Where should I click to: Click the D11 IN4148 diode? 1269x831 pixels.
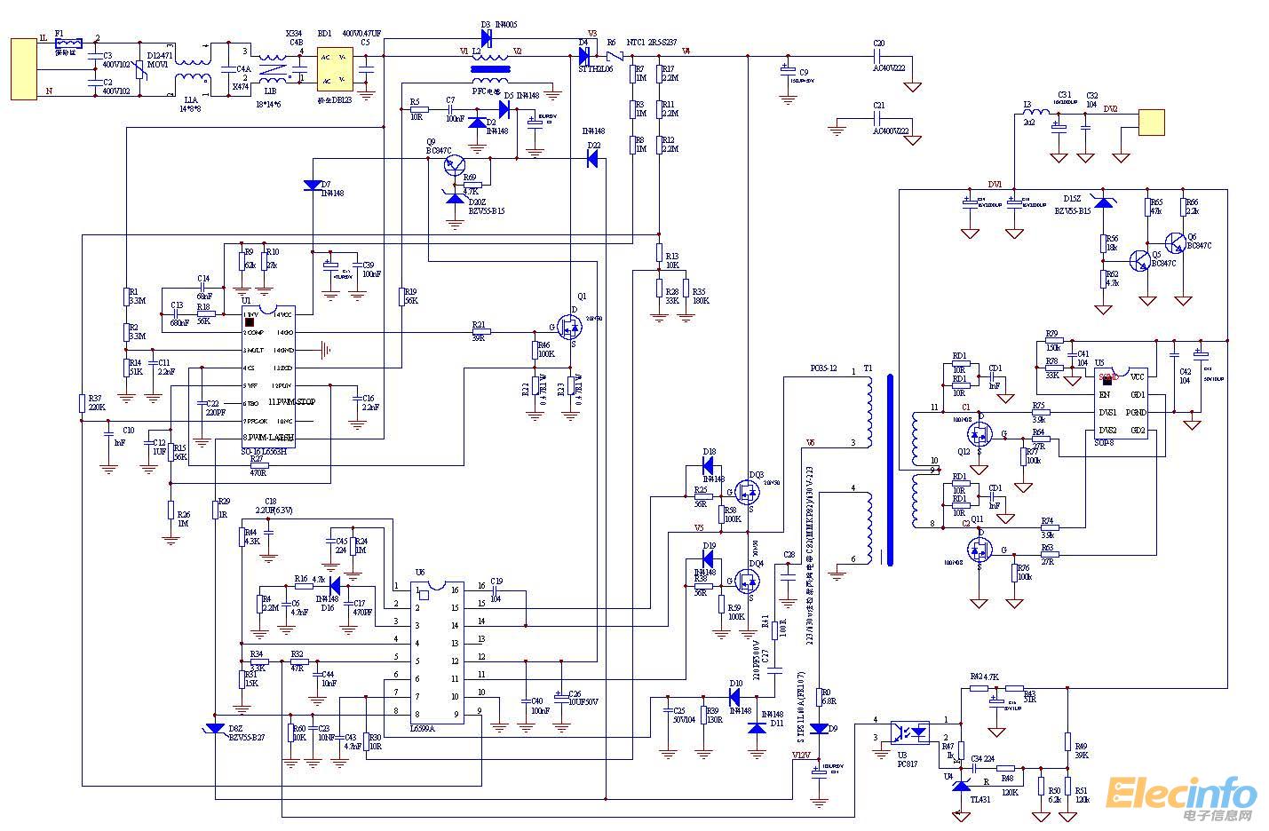(756, 727)
